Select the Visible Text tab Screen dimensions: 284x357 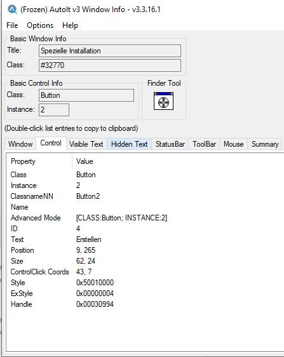(x=86, y=144)
